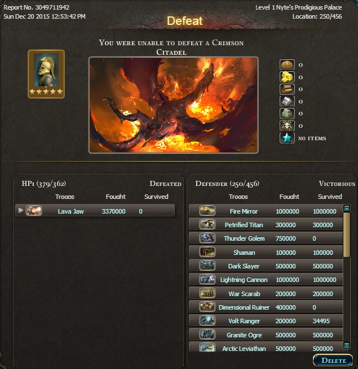
Task: Click the food bread resource icon
Action: 287,64
